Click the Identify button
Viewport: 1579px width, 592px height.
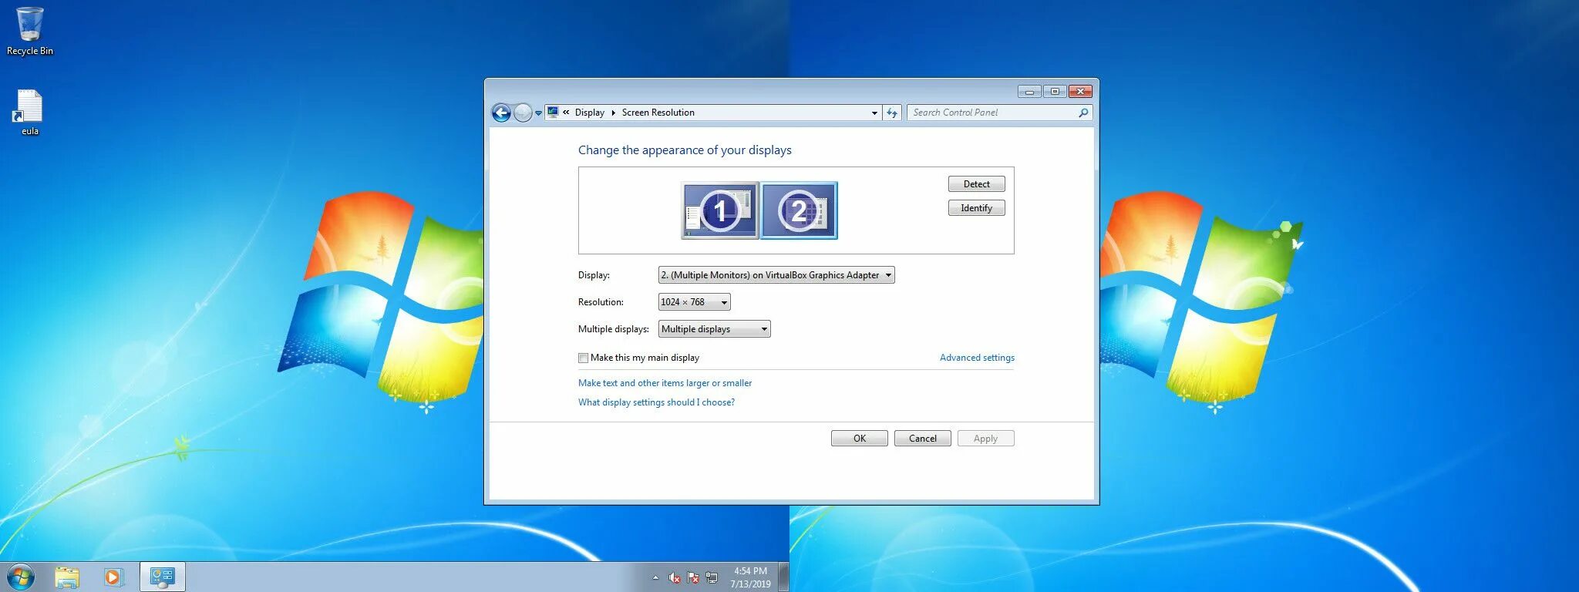pos(976,208)
